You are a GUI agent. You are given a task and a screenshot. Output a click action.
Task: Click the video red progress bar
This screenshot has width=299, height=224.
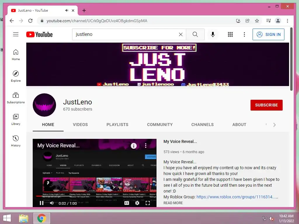pyautogui.click(x=39, y=196)
